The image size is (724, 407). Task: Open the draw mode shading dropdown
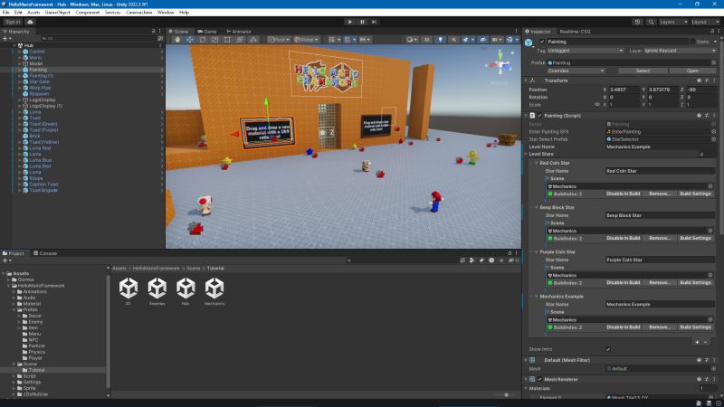tap(412, 40)
